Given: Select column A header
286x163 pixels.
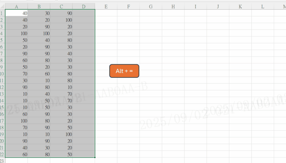Looking at the screenshot, I should click(x=16, y=7).
